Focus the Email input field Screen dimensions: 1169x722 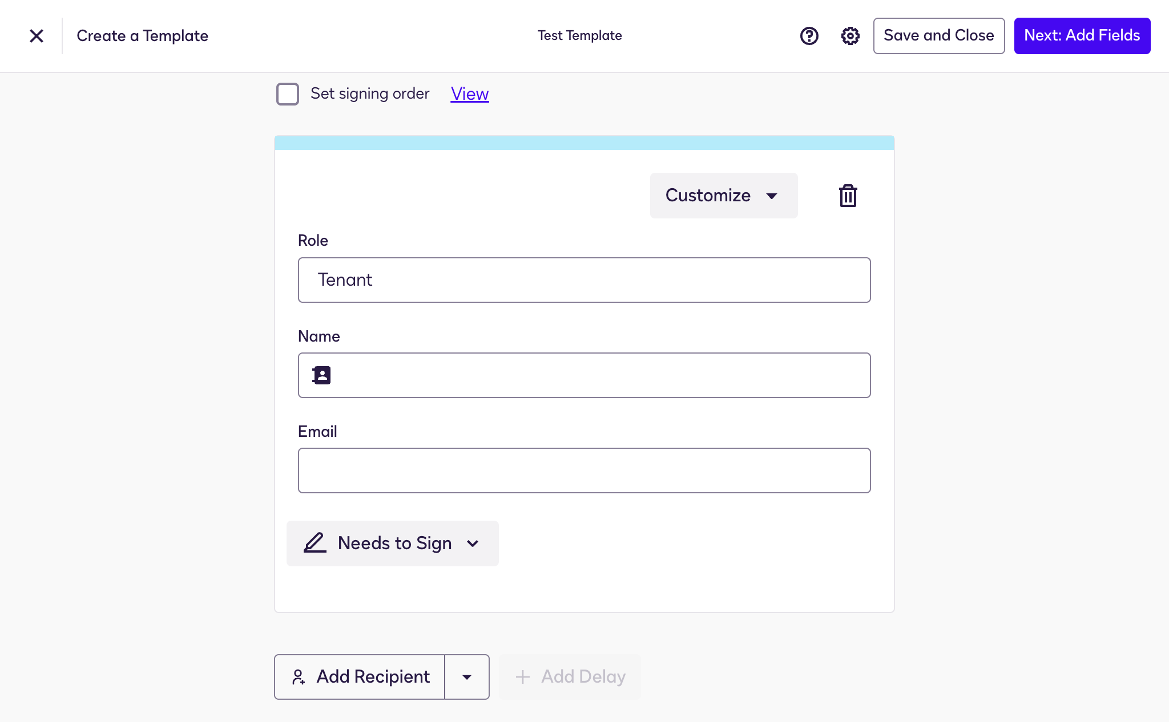(584, 470)
